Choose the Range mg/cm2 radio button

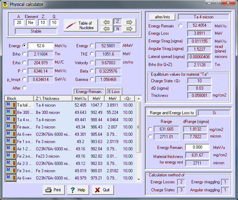[150, 129]
